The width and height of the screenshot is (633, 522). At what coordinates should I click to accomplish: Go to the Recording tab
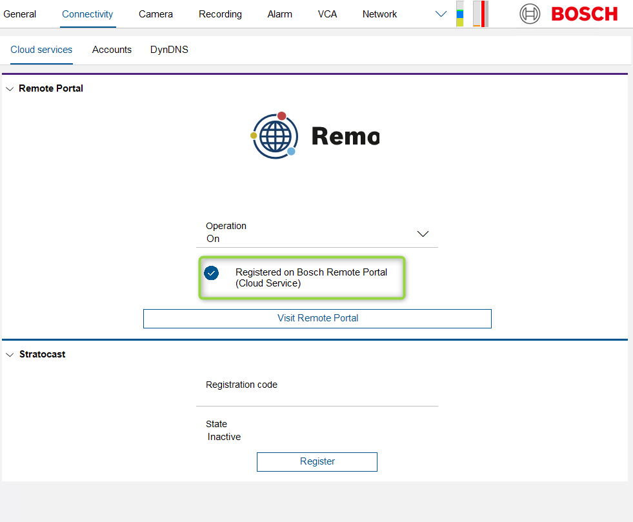[220, 14]
